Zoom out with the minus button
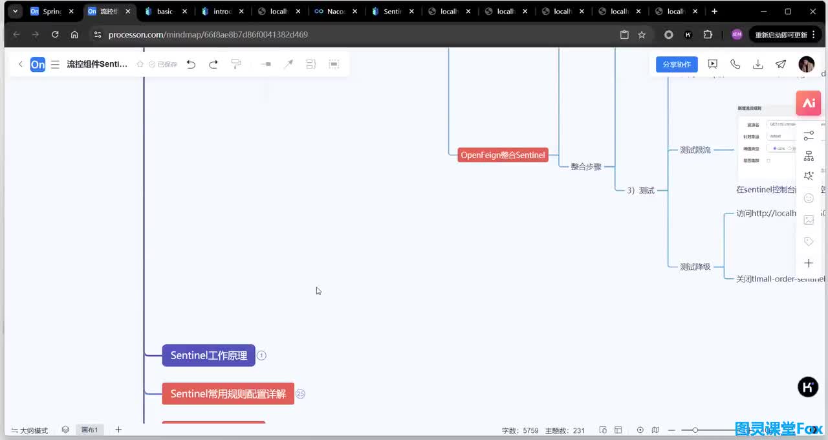 672,430
